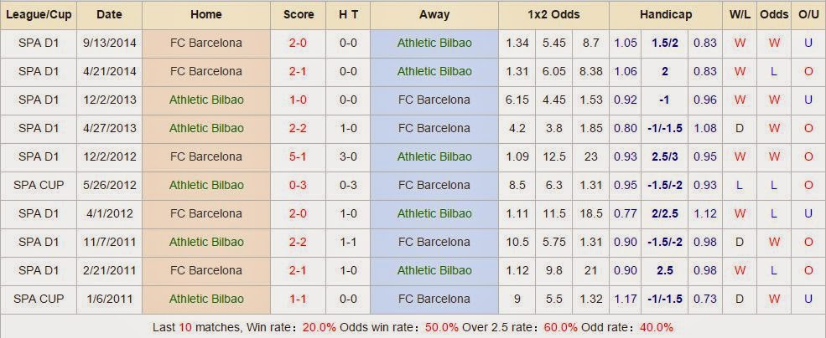Open FC Barcelona home link, 2/21/2011 row
The image size is (826, 338).
[206, 270]
